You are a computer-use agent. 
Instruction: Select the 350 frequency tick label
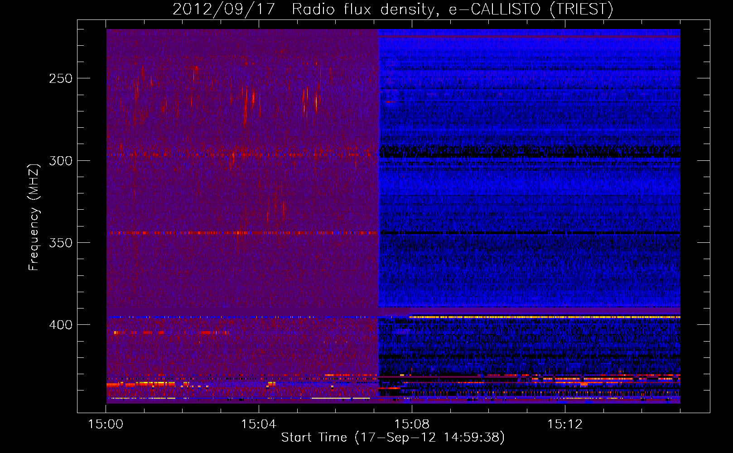coord(61,243)
